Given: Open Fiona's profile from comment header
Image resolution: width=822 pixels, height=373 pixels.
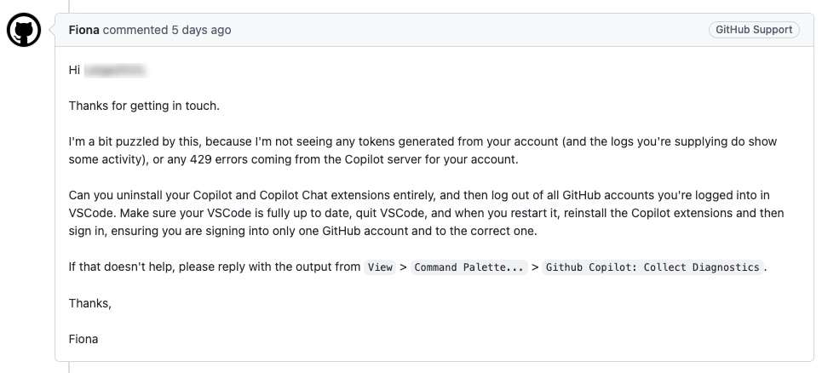Looking at the screenshot, I should tap(83, 30).
